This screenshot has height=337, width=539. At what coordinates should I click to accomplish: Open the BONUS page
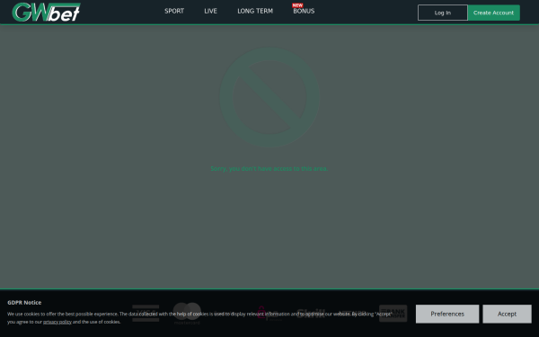(304, 11)
